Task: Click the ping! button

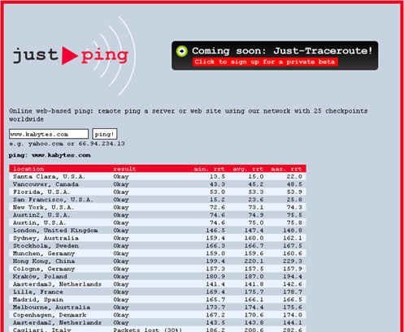Action: (x=105, y=134)
